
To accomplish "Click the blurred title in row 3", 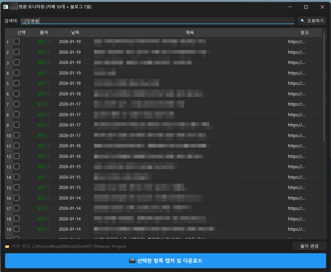I will (x=143, y=63).
